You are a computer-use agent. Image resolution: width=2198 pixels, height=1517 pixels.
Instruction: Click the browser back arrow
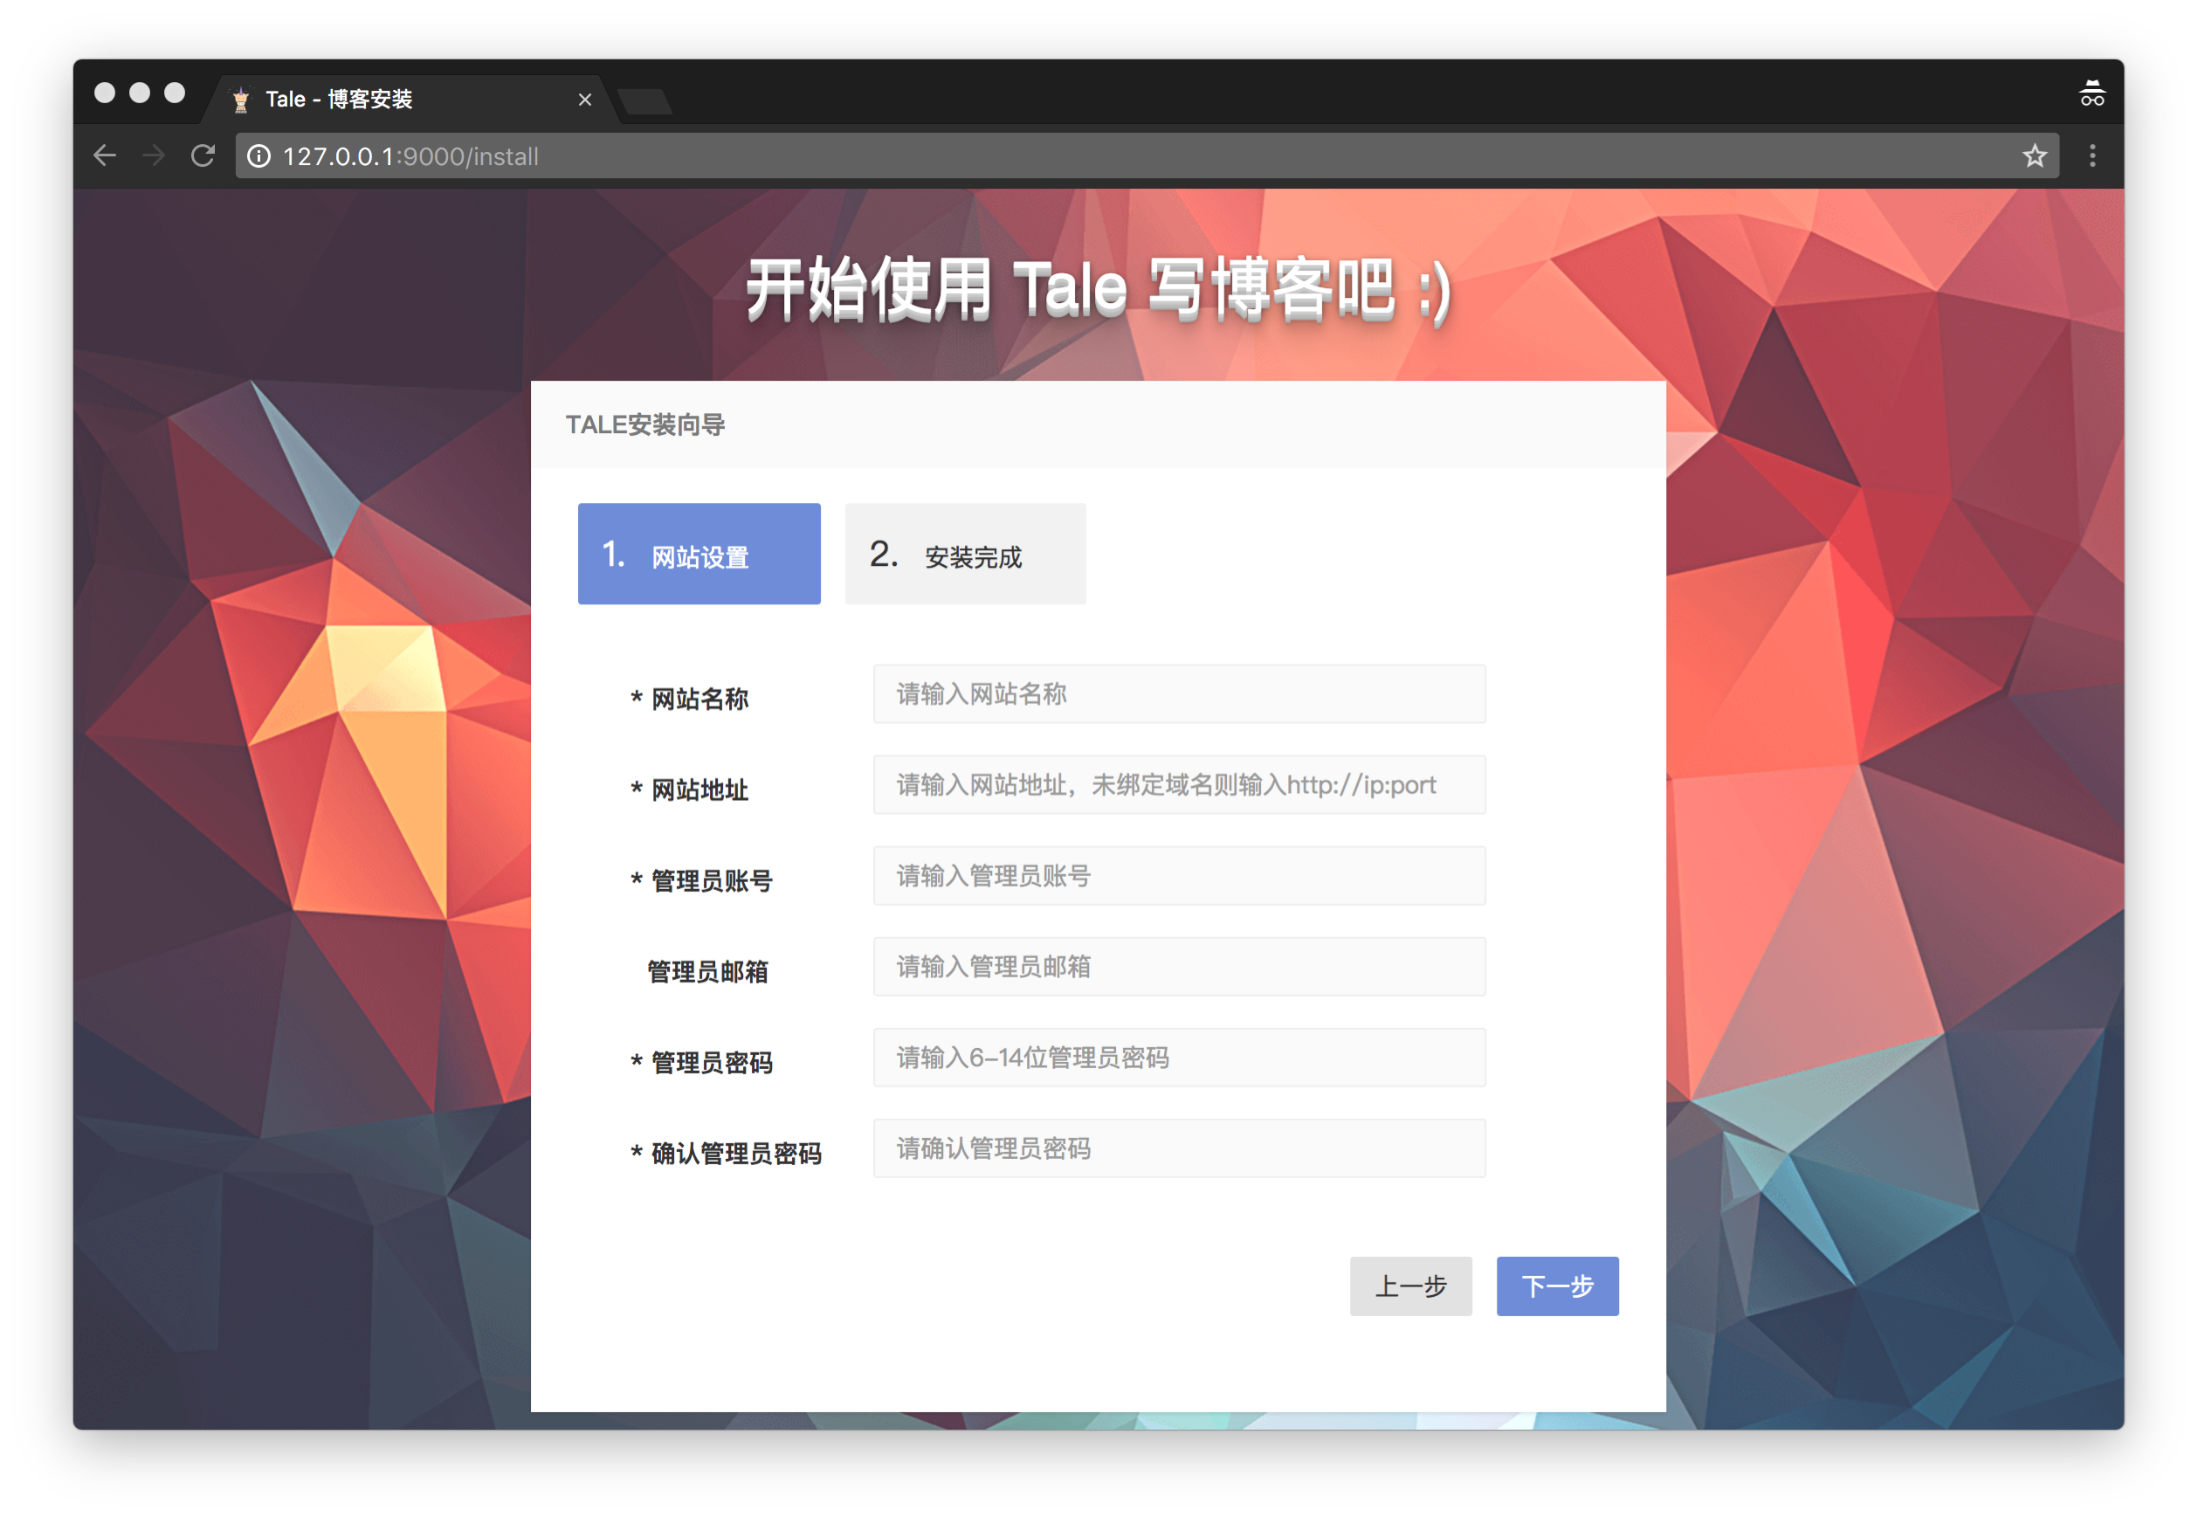click(x=105, y=155)
